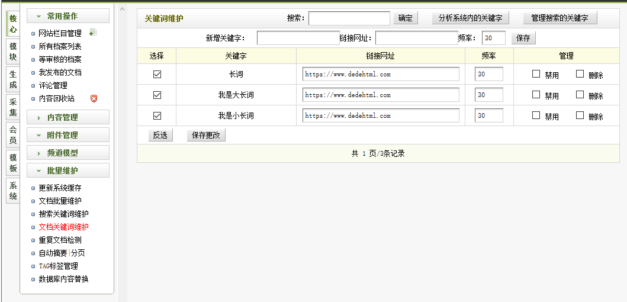Open TAG标签管理 link

point(58,266)
